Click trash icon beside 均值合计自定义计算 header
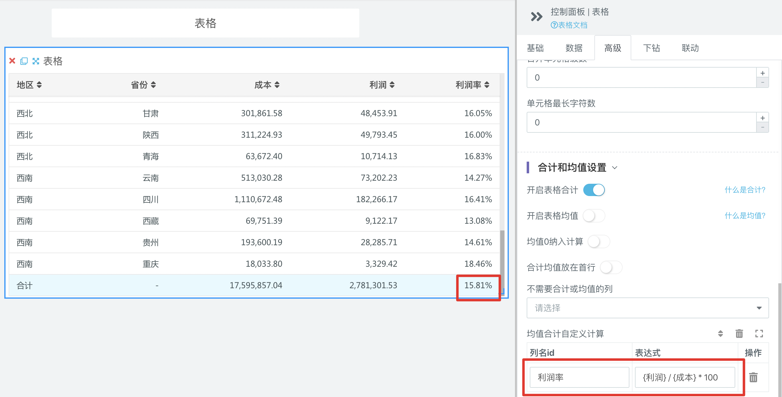Viewport: 782px width, 397px height. (739, 333)
